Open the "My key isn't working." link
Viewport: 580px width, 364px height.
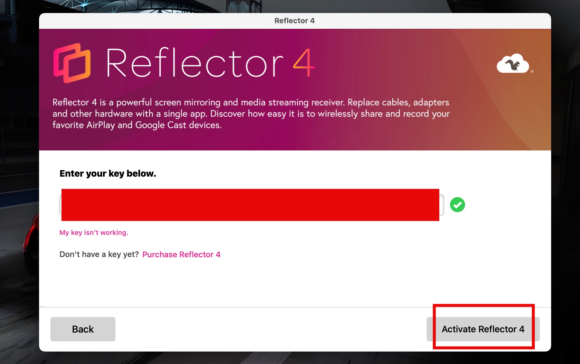(94, 232)
